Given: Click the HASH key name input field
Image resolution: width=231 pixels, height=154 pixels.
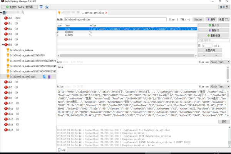Looking at the screenshot, I should pos(115,20).
